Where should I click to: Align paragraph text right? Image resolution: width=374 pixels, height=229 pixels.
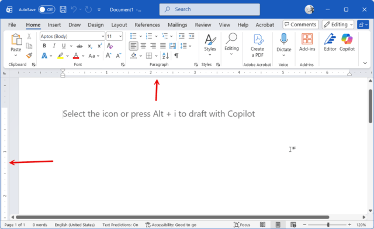coord(153,46)
